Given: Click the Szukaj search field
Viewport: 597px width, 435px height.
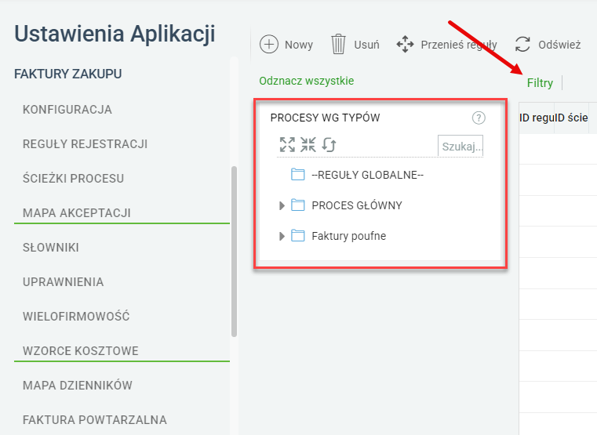Looking at the screenshot, I should [460, 146].
